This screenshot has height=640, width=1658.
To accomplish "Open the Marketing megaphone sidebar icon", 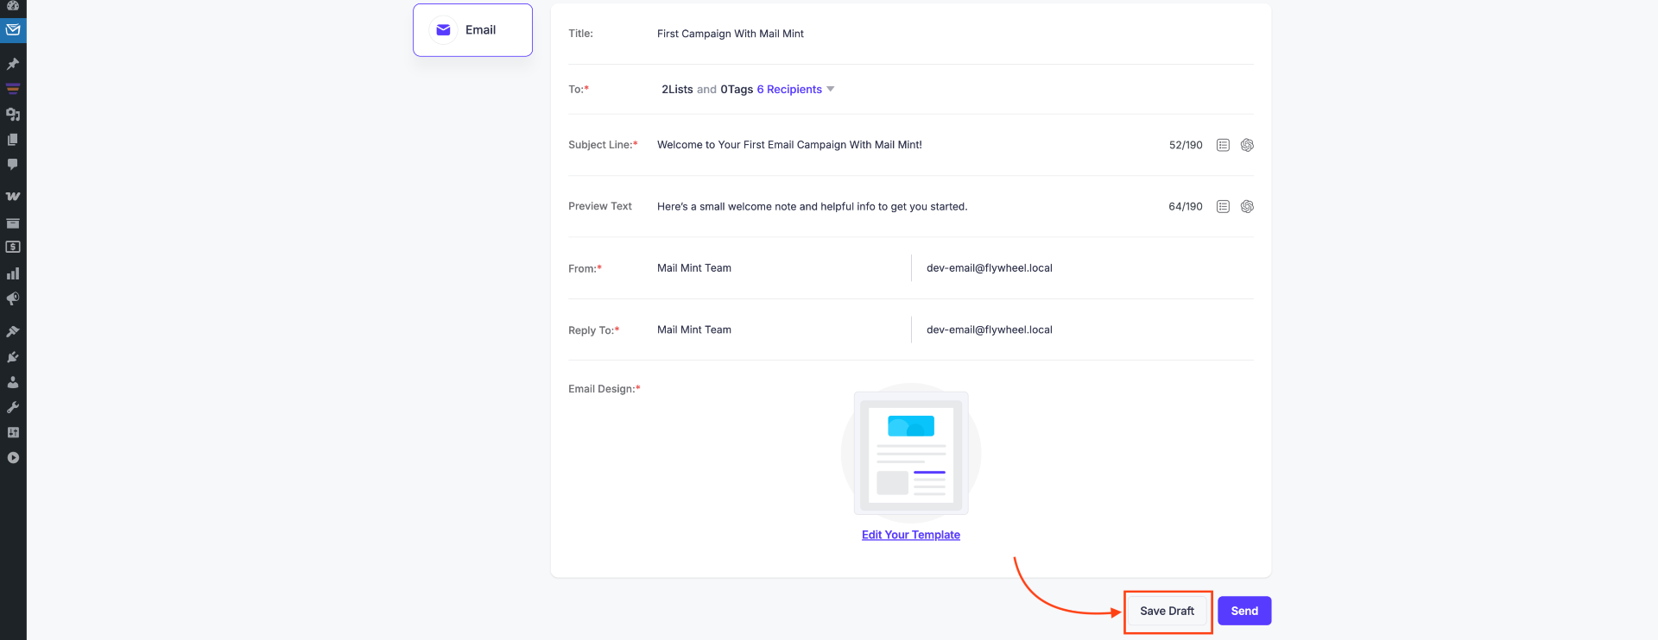I will [13, 298].
